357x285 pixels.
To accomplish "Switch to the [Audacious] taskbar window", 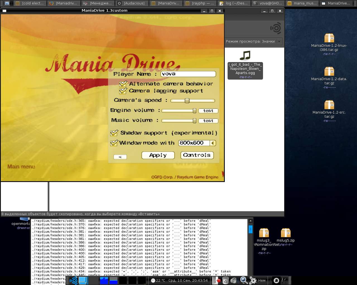I will click(132, 3).
